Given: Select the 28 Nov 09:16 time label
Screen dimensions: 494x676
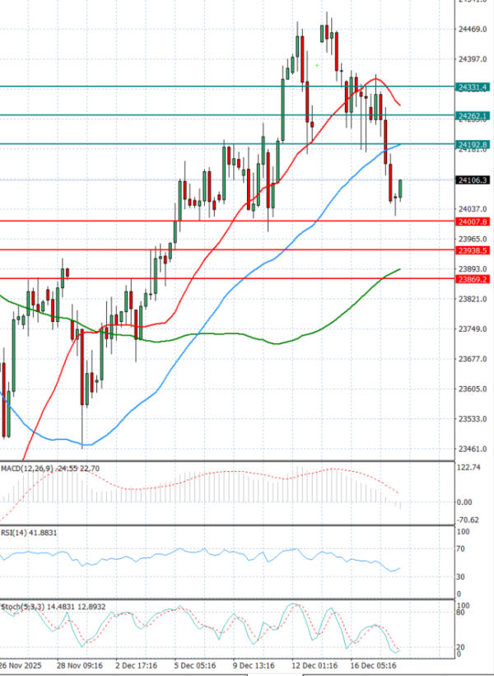Looking at the screenshot, I should pyautogui.click(x=81, y=664).
